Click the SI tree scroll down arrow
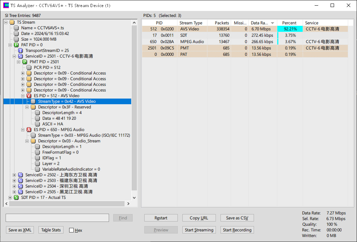Viewport: 357px width, 242px height. 134,198
